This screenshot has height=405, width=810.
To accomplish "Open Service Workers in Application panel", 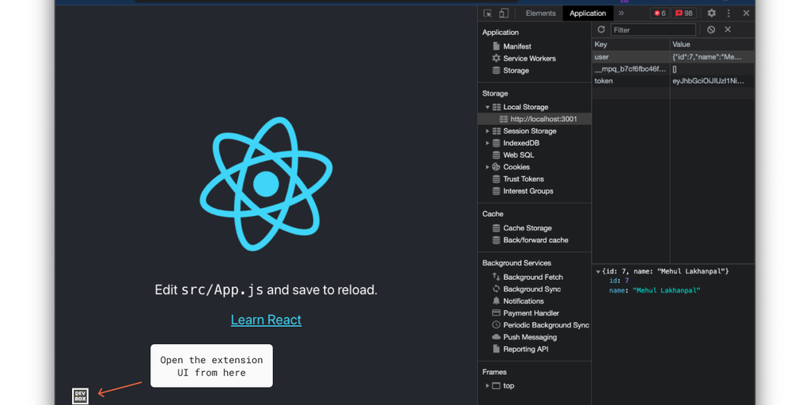I will (x=529, y=59).
